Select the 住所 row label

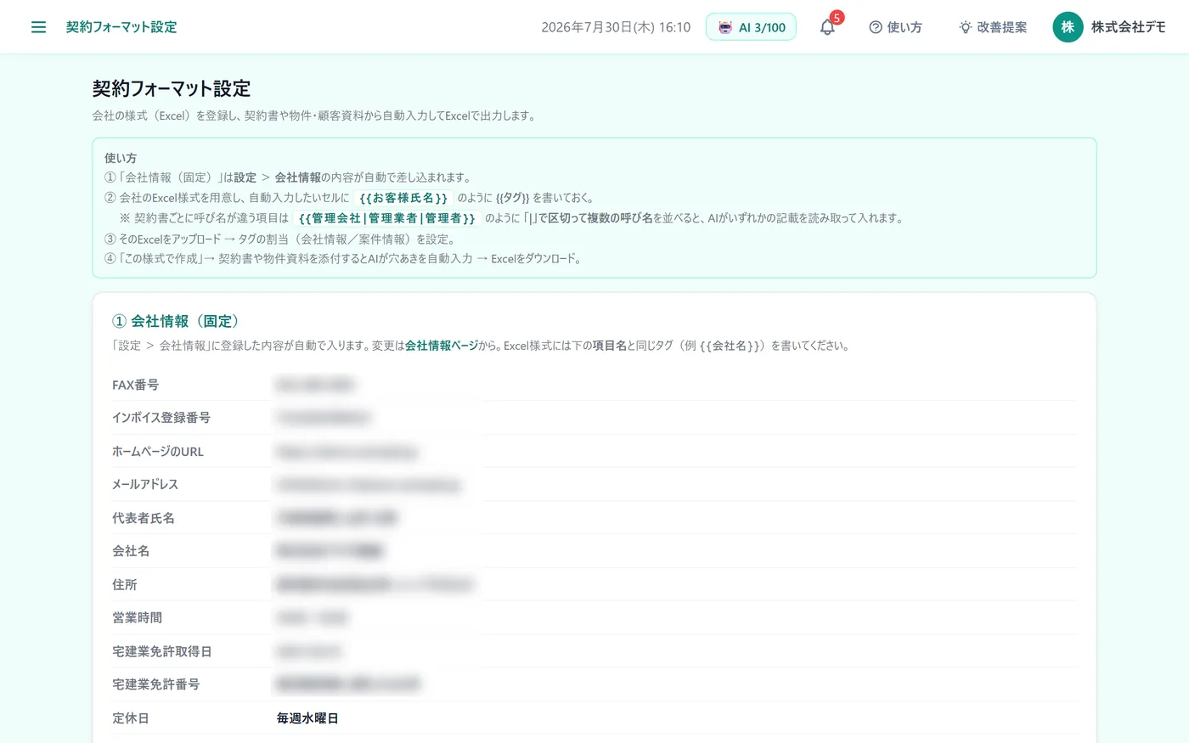click(x=125, y=584)
